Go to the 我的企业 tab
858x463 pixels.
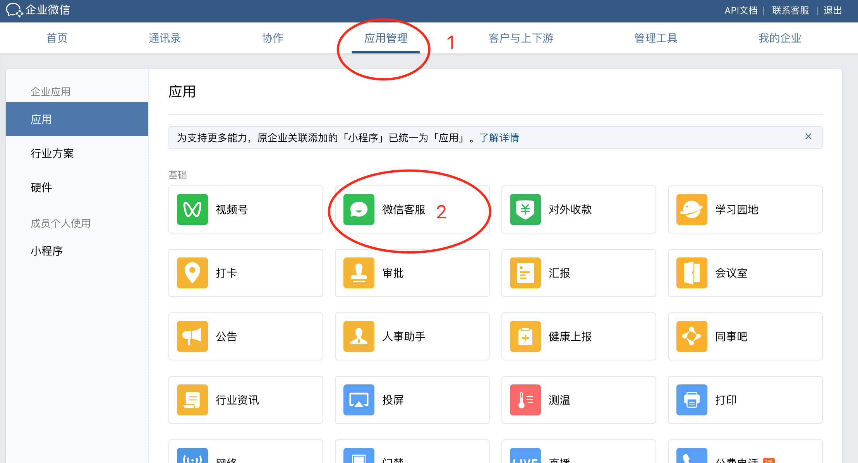780,38
